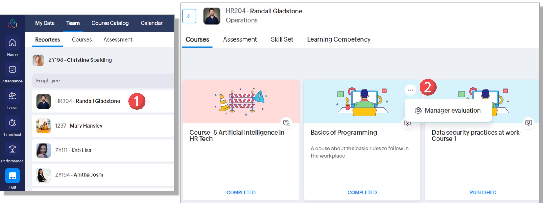Open the Learning Competency tab
The width and height of the screenshot is (543, 203).
coord(338,39)
